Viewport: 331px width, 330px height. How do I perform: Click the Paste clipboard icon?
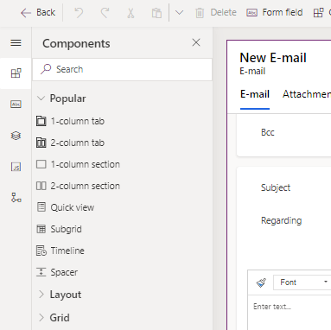[156, 13]
